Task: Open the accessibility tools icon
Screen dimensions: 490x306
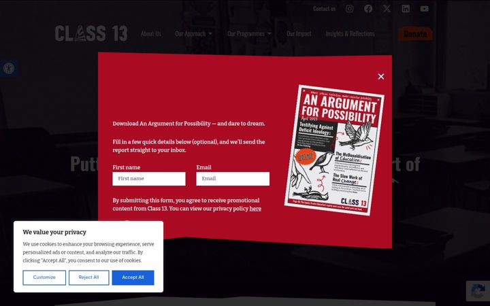Action: pos(9,69)
